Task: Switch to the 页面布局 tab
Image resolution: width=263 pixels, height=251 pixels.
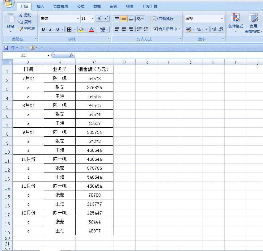Action: (x=61, y=6)
